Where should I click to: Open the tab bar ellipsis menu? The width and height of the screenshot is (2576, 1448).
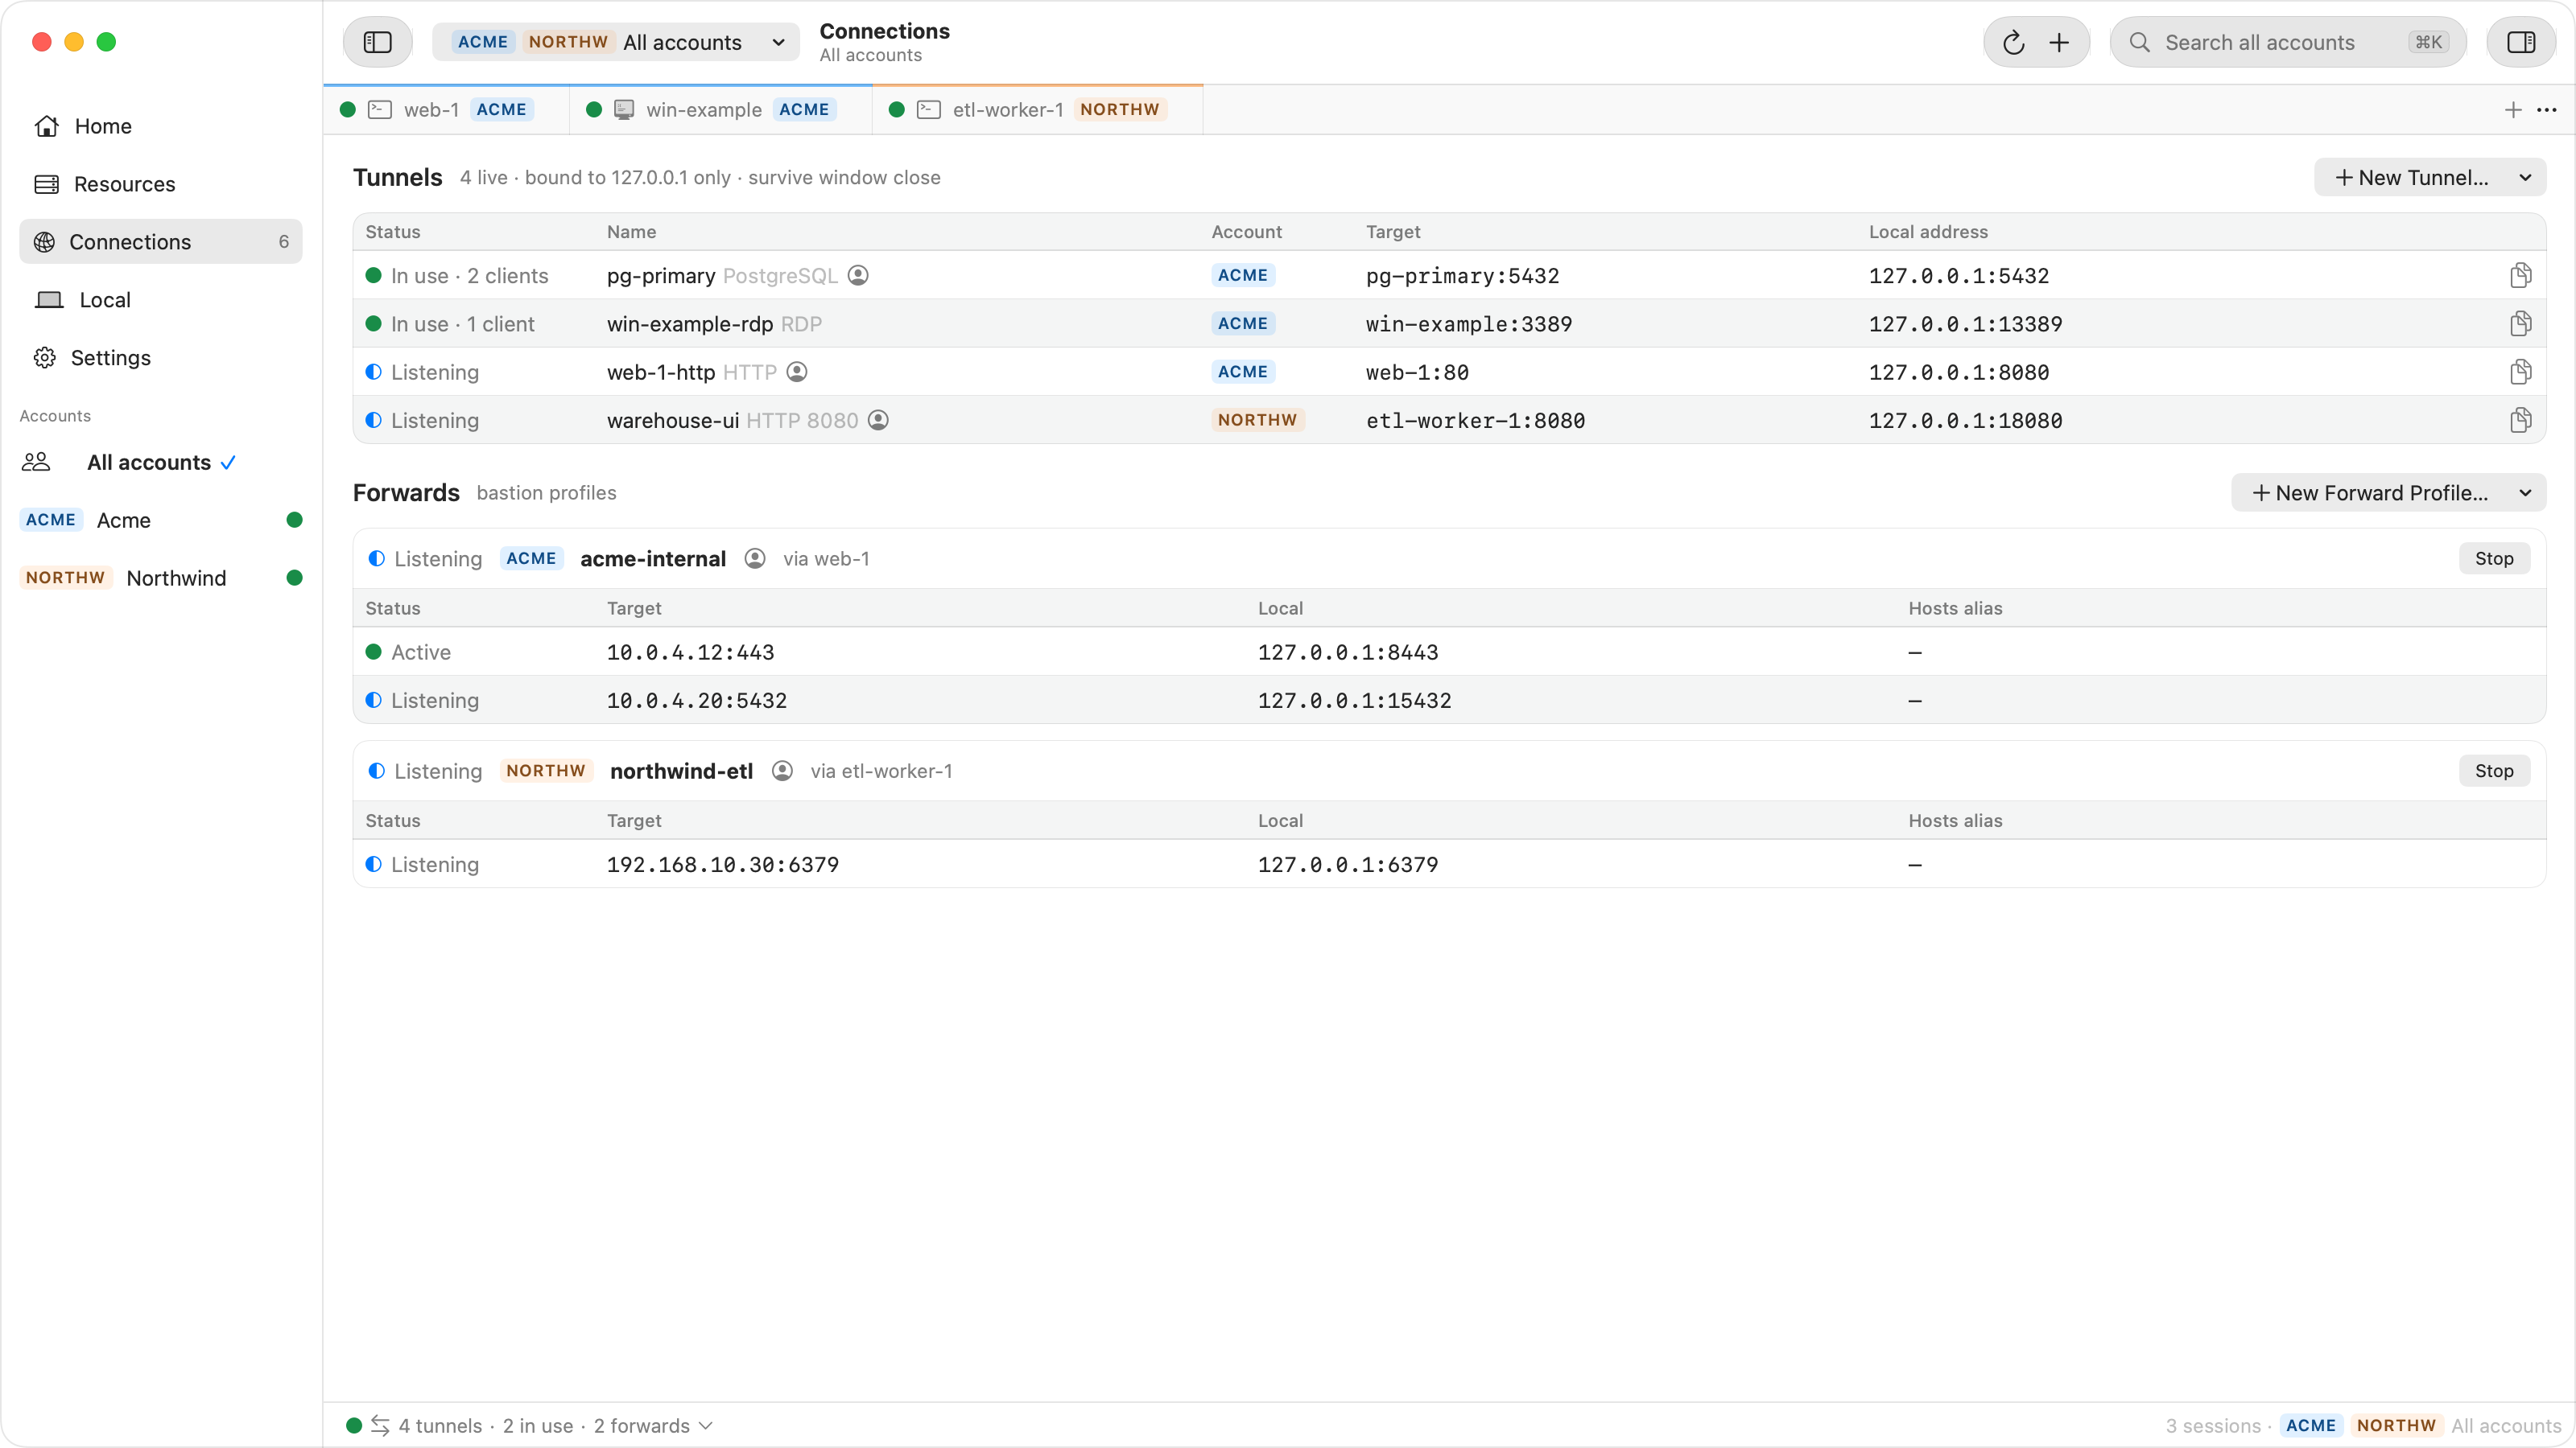[2547, 110]
